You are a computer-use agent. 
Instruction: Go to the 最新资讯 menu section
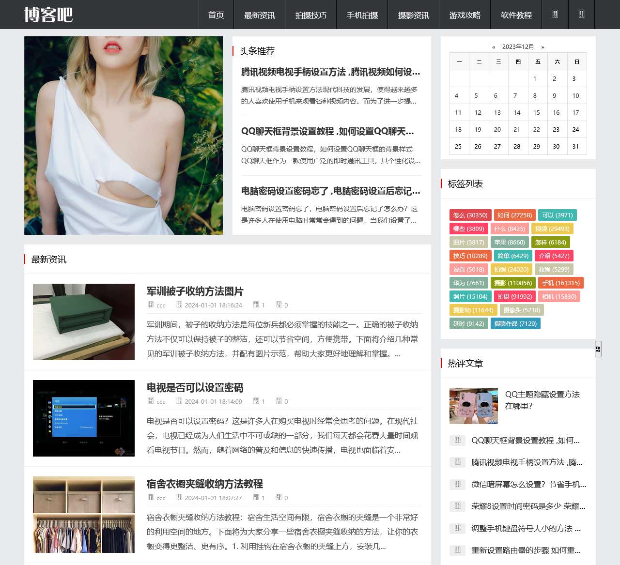click(260, 15)
